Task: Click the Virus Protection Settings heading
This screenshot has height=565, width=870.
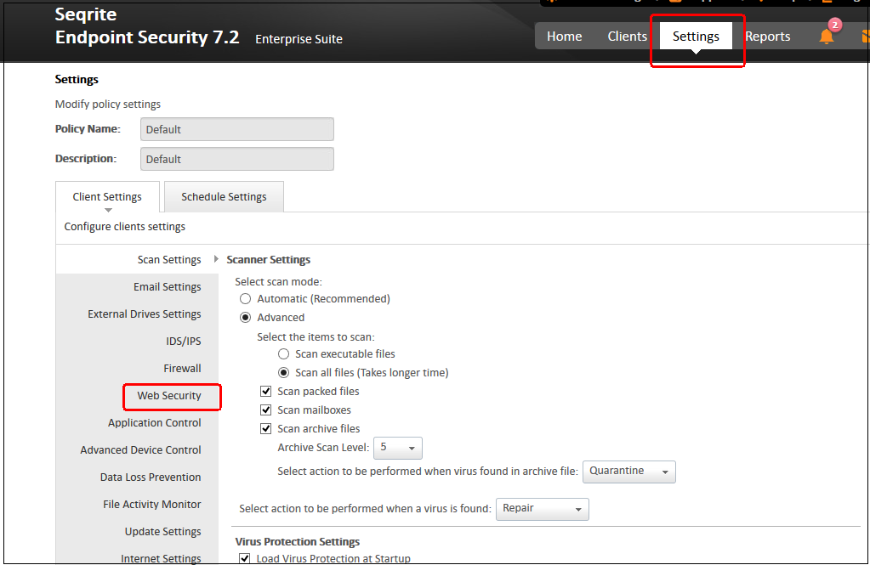Action: point(298,542)
